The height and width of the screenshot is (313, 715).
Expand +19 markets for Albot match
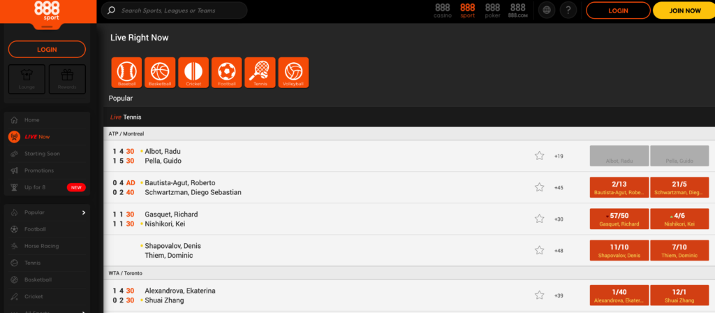click(559, 156)
